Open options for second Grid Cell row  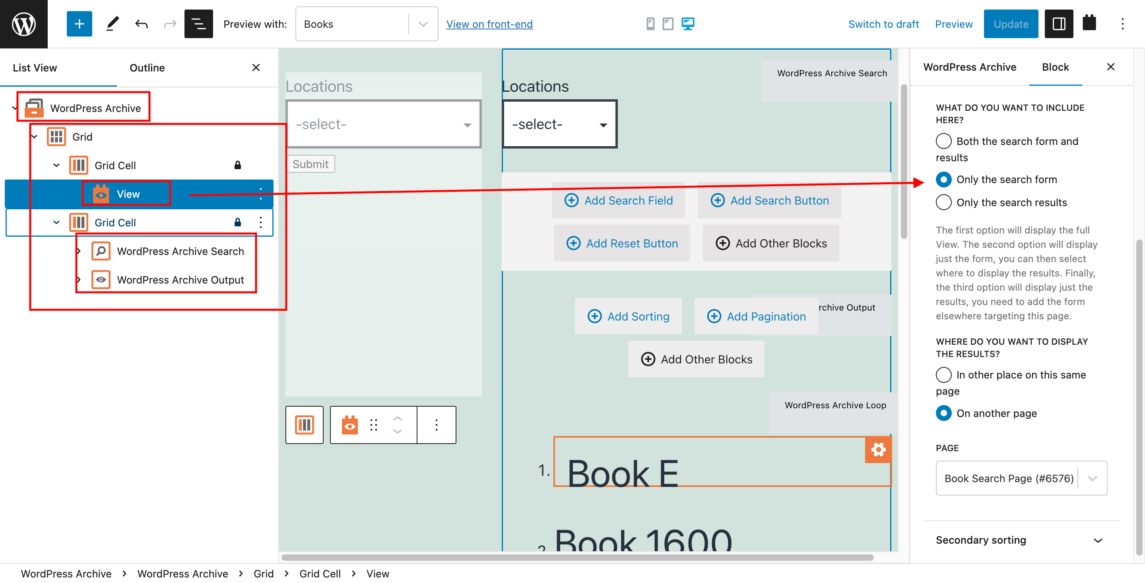(261, 222)
